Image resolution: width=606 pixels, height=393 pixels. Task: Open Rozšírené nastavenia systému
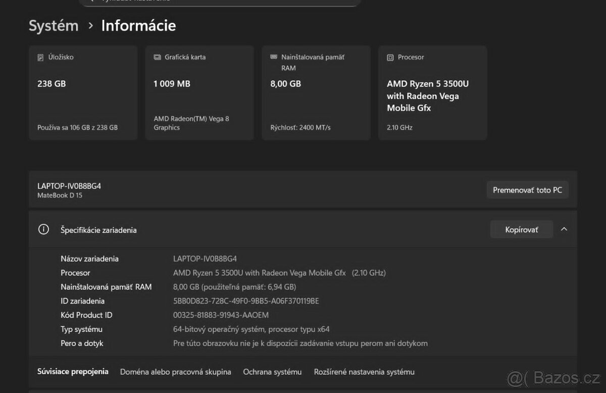point(364,371)
